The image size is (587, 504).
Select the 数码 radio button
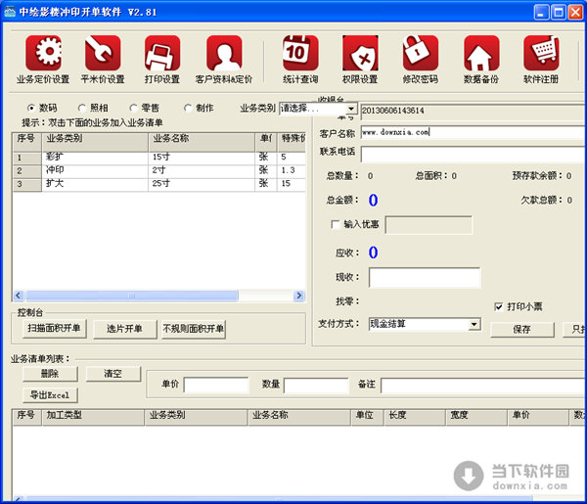pos(31,108)
